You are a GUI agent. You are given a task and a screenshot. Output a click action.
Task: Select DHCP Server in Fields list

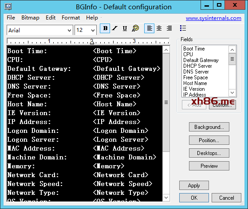197,66
